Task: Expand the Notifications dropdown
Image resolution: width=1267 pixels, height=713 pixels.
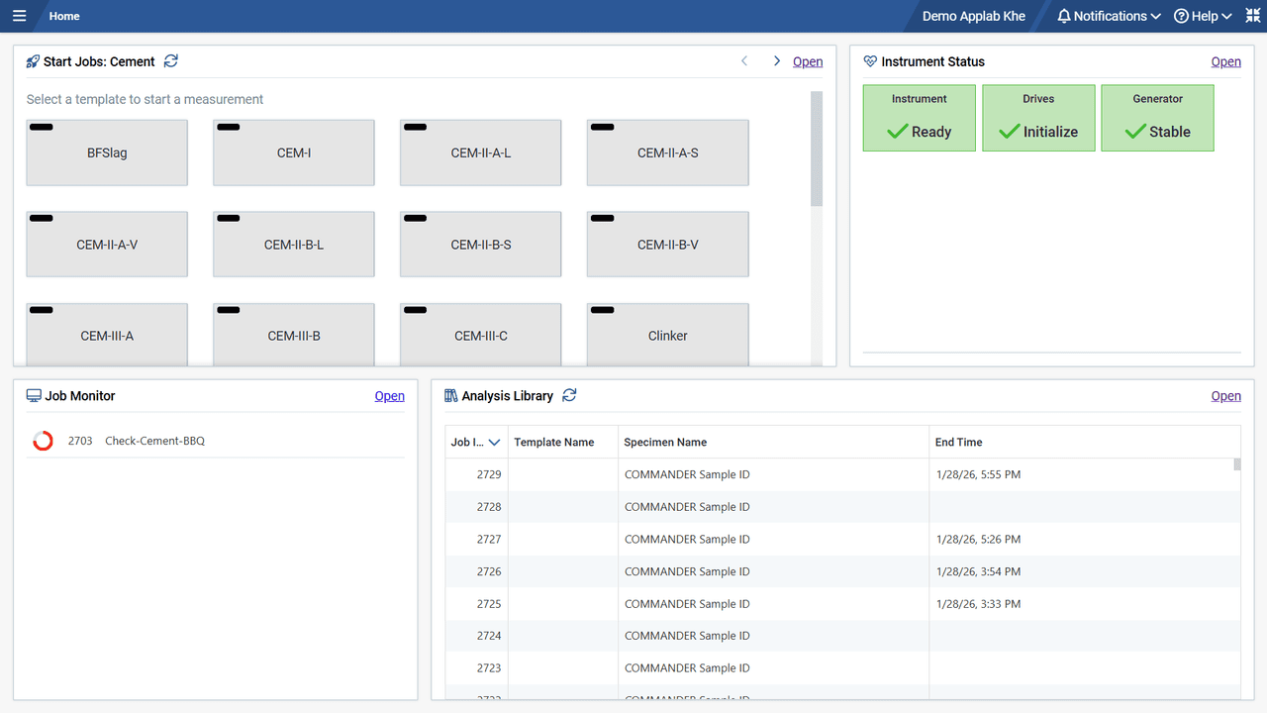Action: click(1108, 16)
